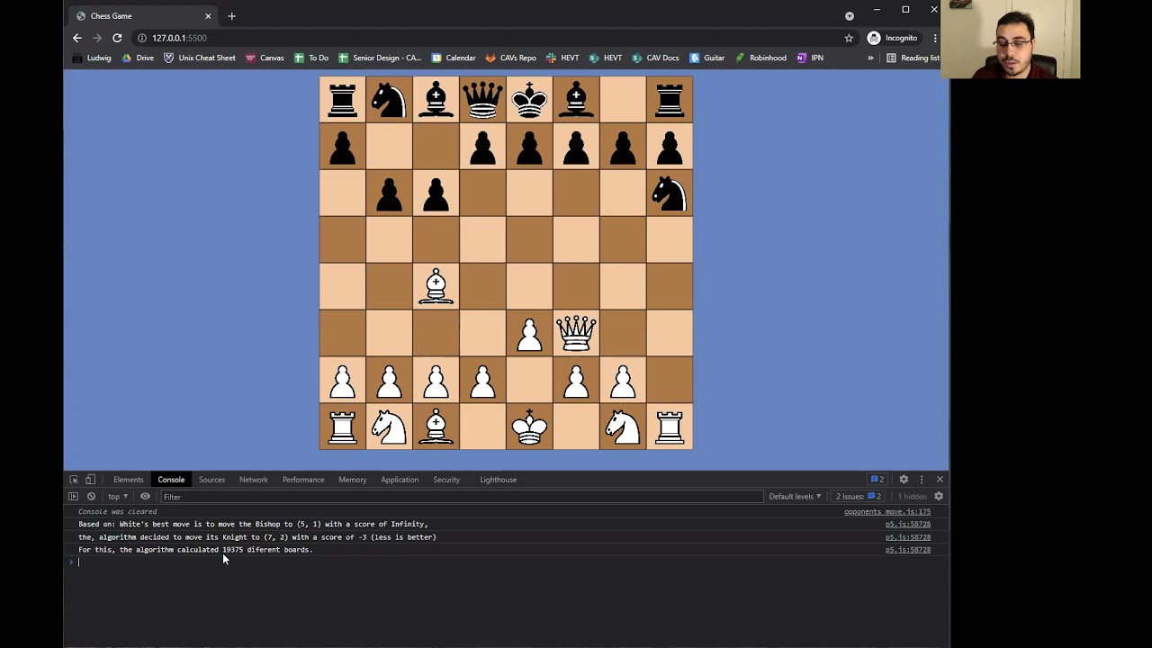
Task: Click the Incognito profile indicator
Action: [x=892, y=38]
